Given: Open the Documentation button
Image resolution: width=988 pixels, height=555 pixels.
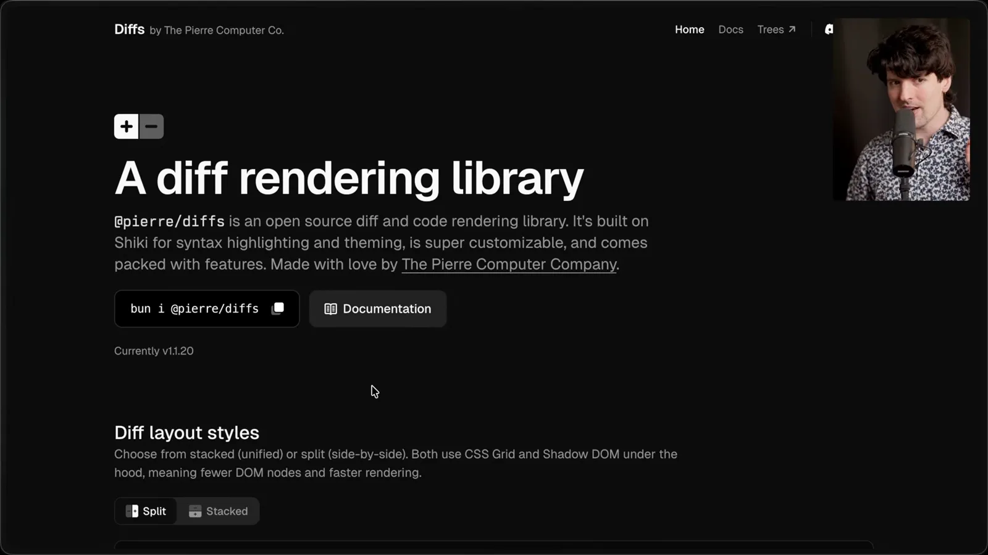Looking at the screenshot, I should pyautogui.click(x=378, y=309).
